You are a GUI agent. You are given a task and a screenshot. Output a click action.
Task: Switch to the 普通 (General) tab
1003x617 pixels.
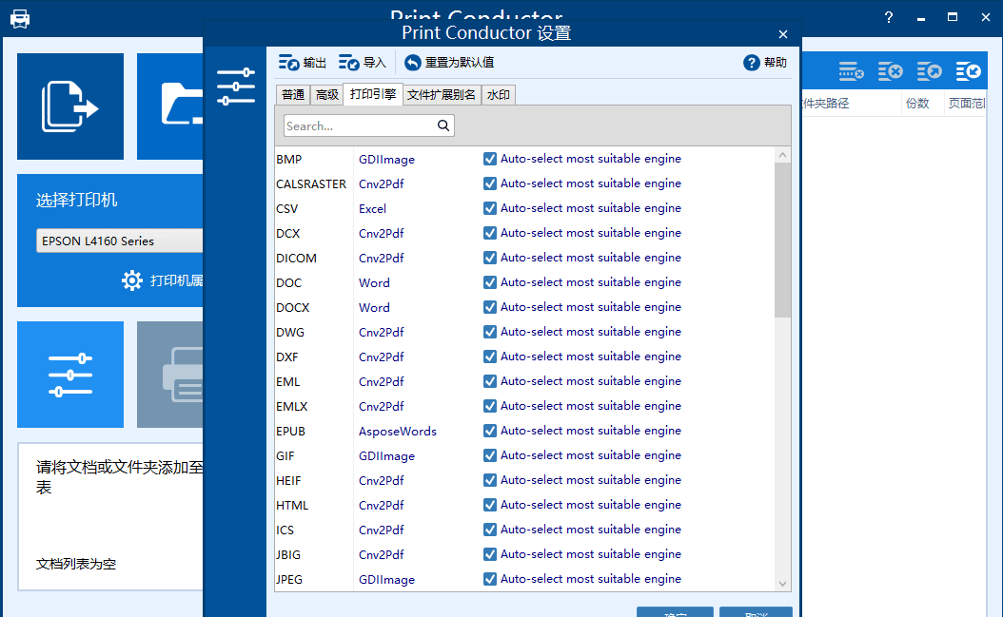tap(293, 95)
